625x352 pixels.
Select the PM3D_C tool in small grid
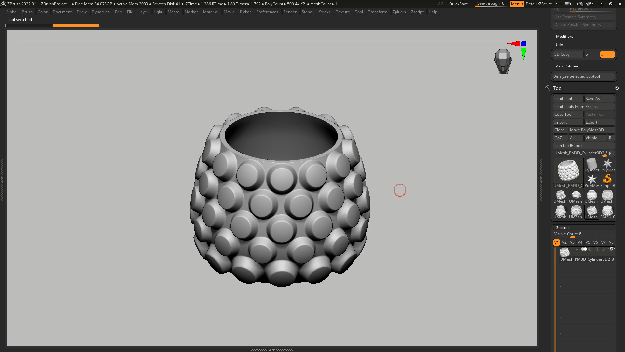tap(607, 212)
